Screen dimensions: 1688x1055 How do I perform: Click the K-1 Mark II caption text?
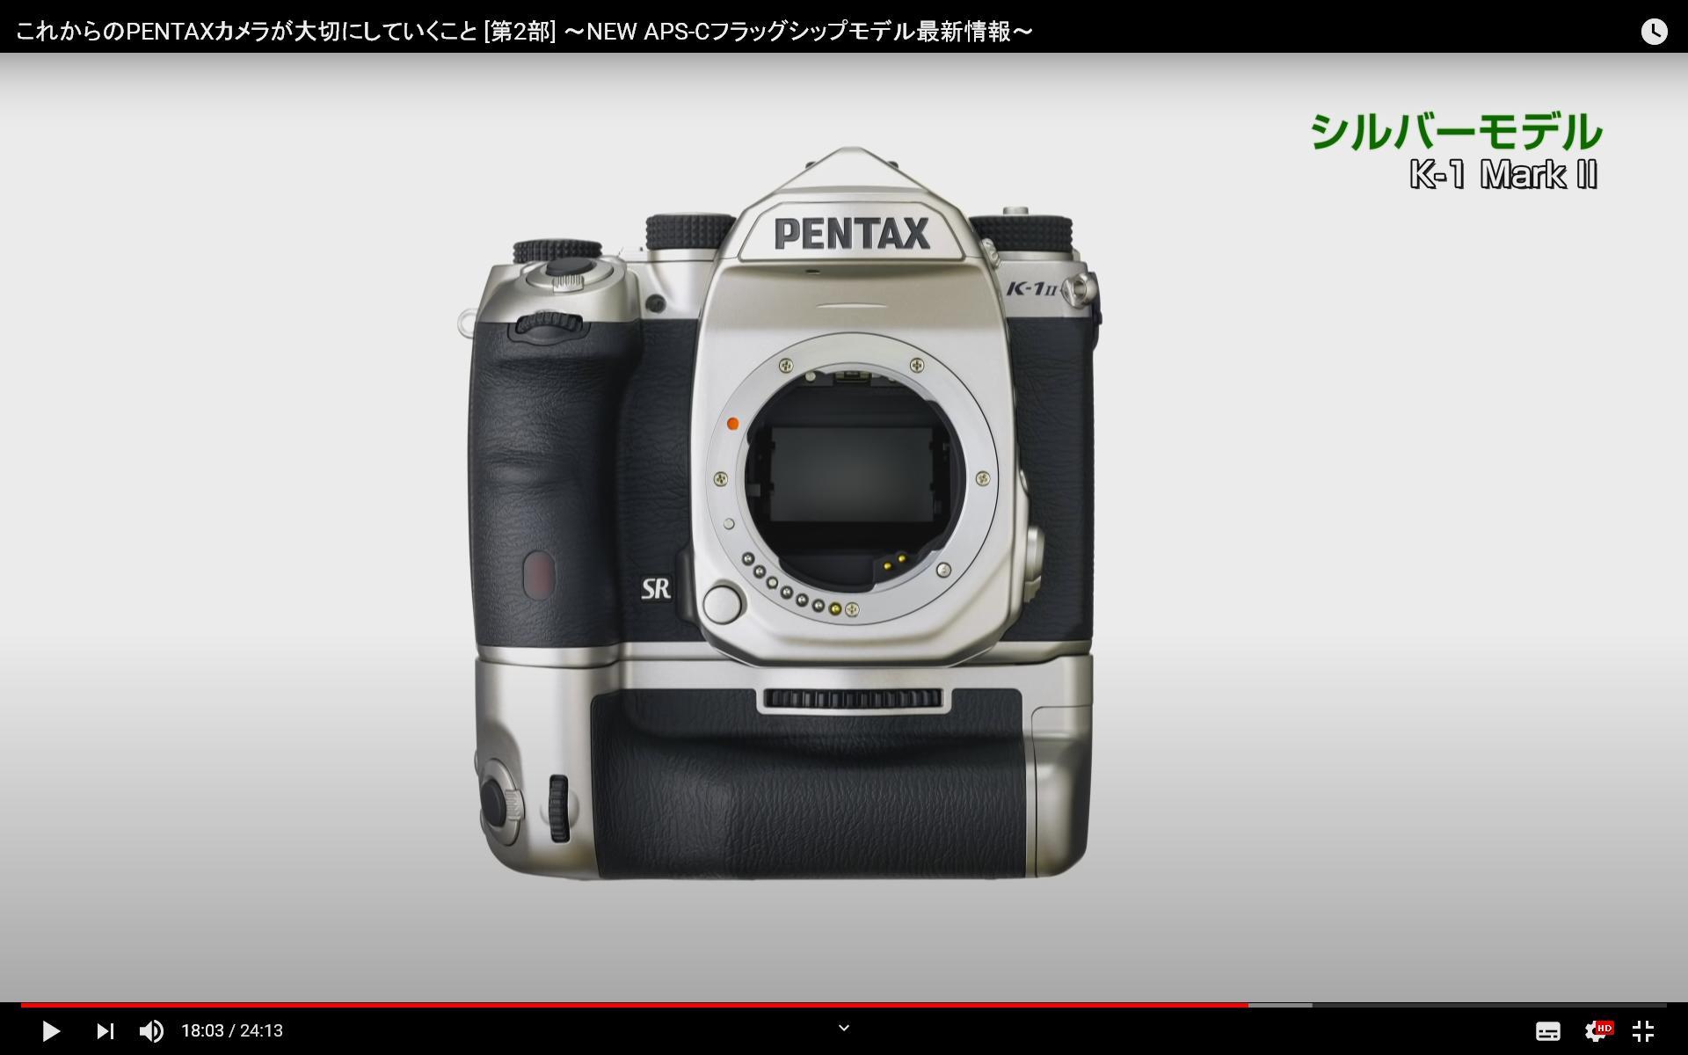click(1503, 174)
